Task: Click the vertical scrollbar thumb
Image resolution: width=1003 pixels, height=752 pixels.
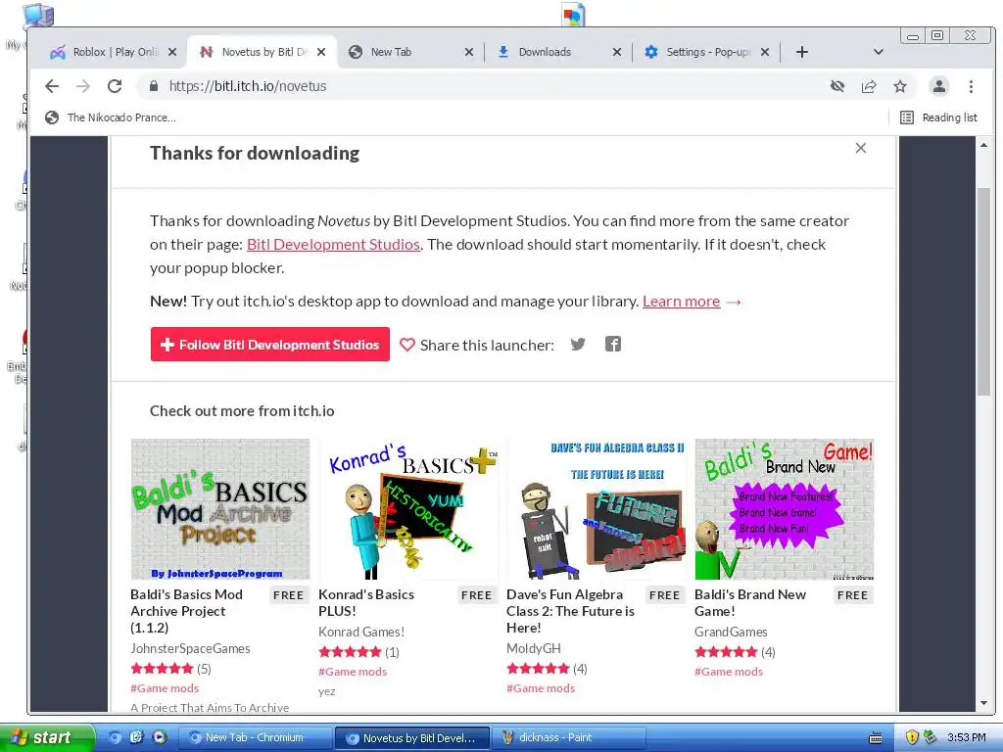Action: (x=983, y=292)
